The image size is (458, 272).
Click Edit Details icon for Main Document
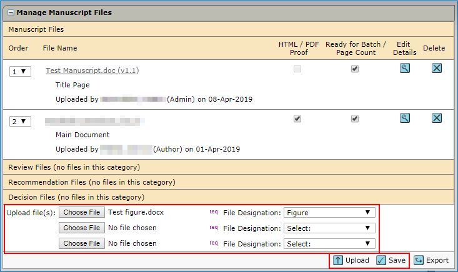tap(405, 118)
